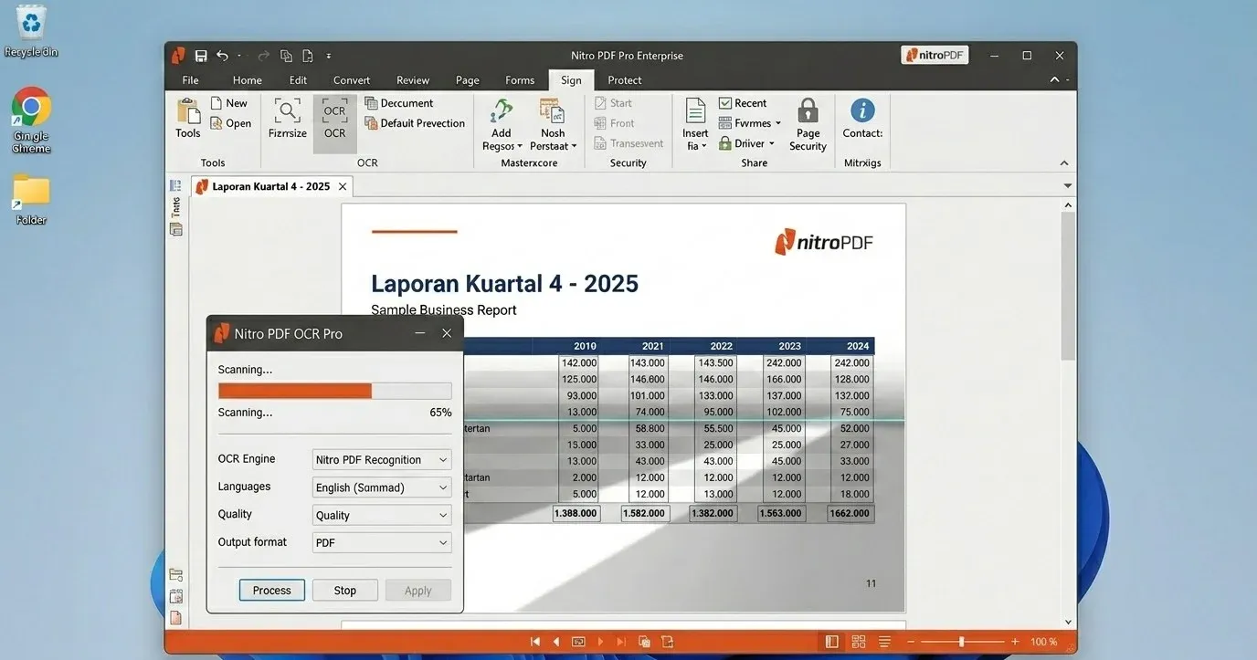Viewport: 1257px width, 660px height.
Task: Click the Tools clipboard icon in ribbon
Action: [188, 112]
